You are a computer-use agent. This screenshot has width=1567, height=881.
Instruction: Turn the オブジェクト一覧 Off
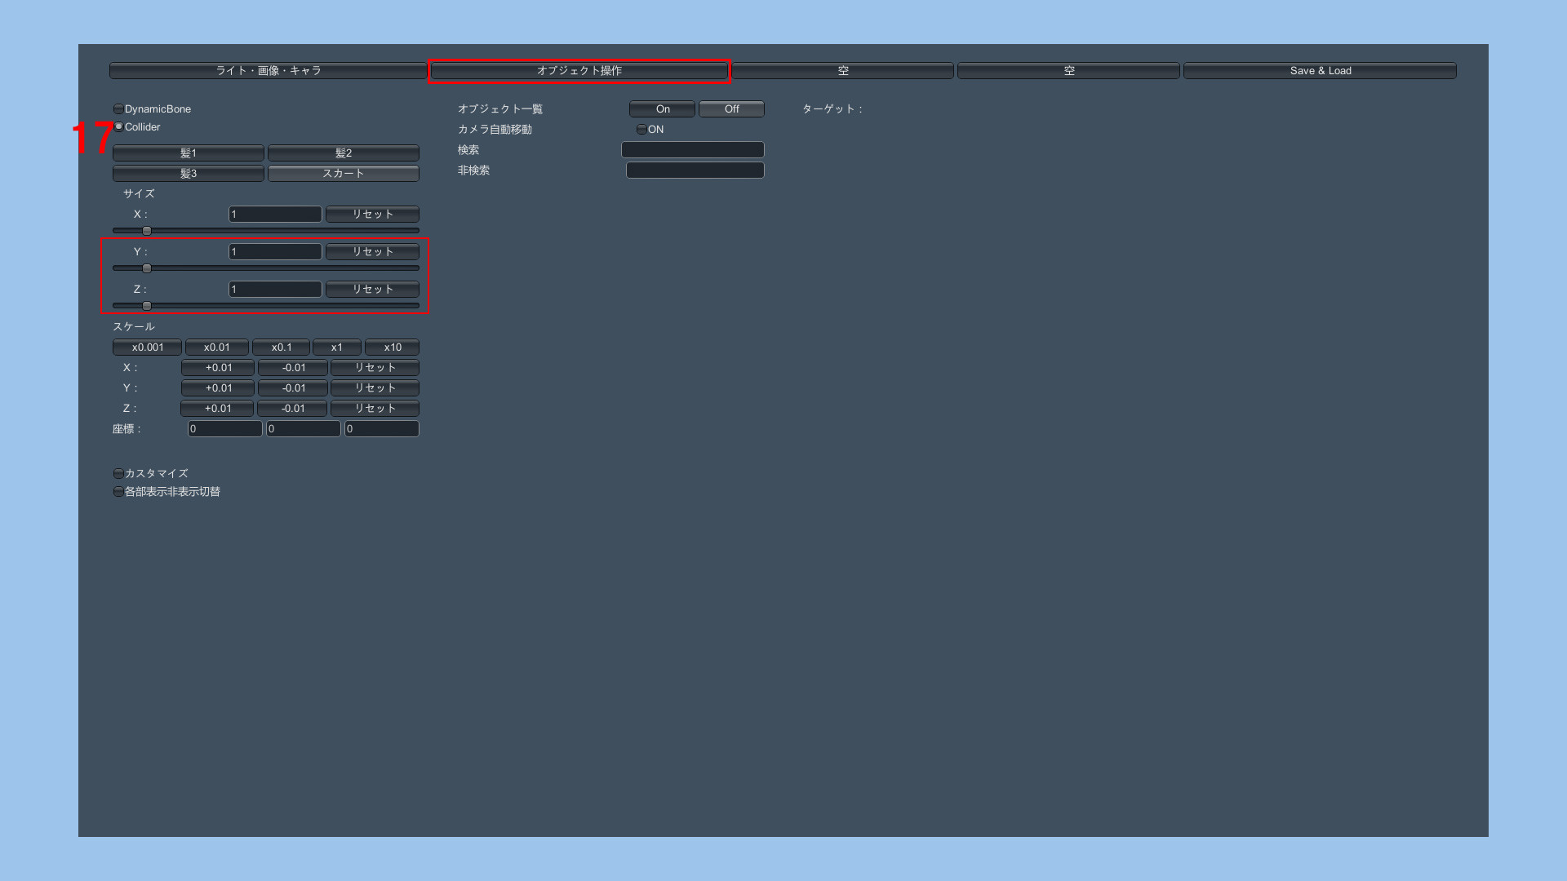pos(731,109)
